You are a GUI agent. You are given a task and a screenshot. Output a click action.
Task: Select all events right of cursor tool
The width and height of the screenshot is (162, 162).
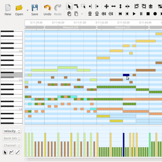click(97, 7)
